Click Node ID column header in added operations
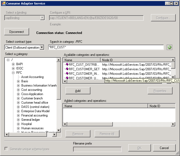180x156 pixels. (162, 106)
